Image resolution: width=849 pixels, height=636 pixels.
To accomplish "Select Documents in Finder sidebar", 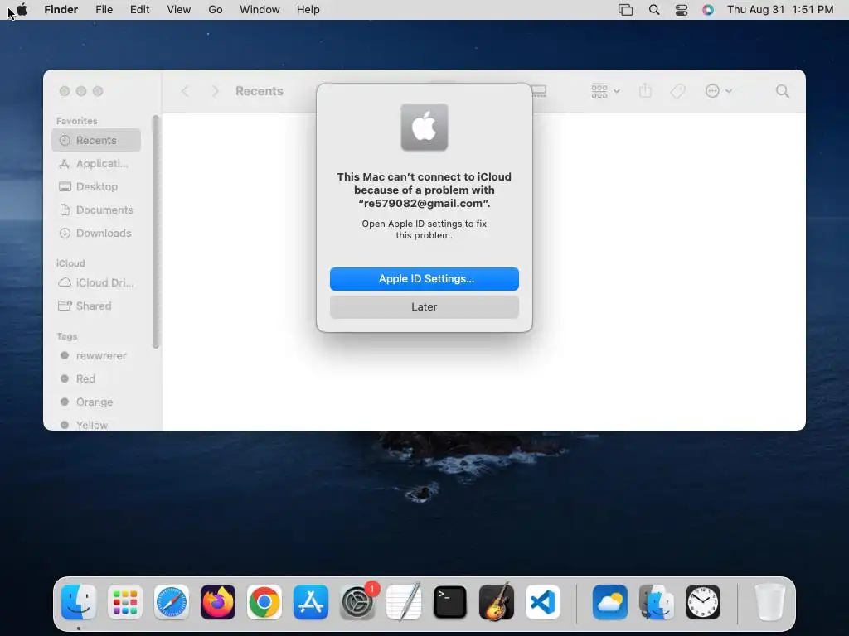I will pyautogui.click(x=96, y=210).
